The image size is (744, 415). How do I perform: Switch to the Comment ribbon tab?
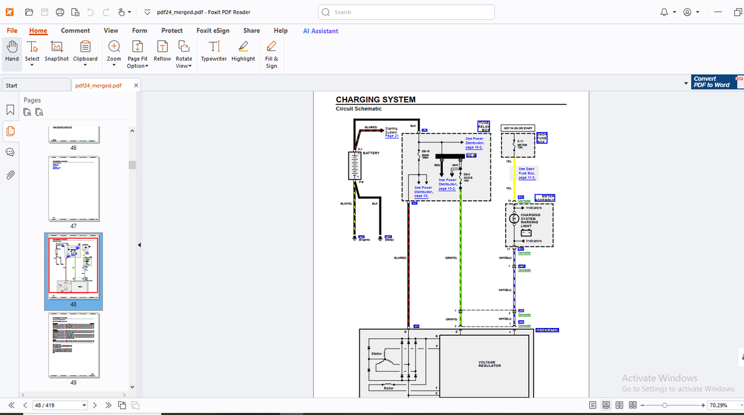[x=75, y=30]
